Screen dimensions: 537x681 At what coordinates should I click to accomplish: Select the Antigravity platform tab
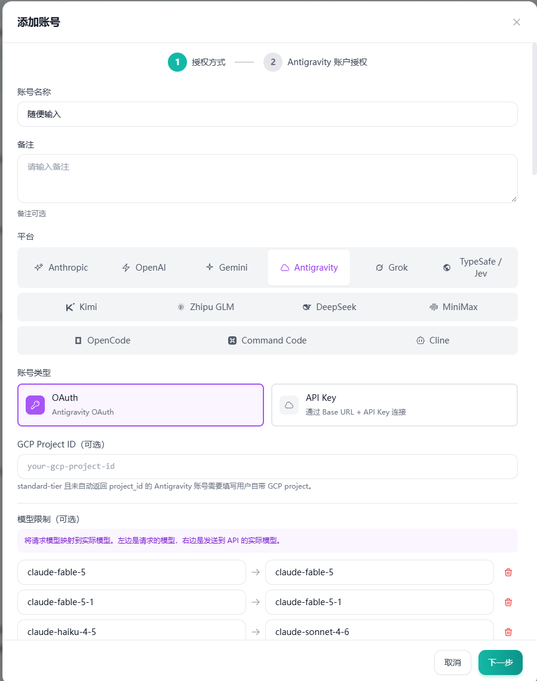pos(309,268)
